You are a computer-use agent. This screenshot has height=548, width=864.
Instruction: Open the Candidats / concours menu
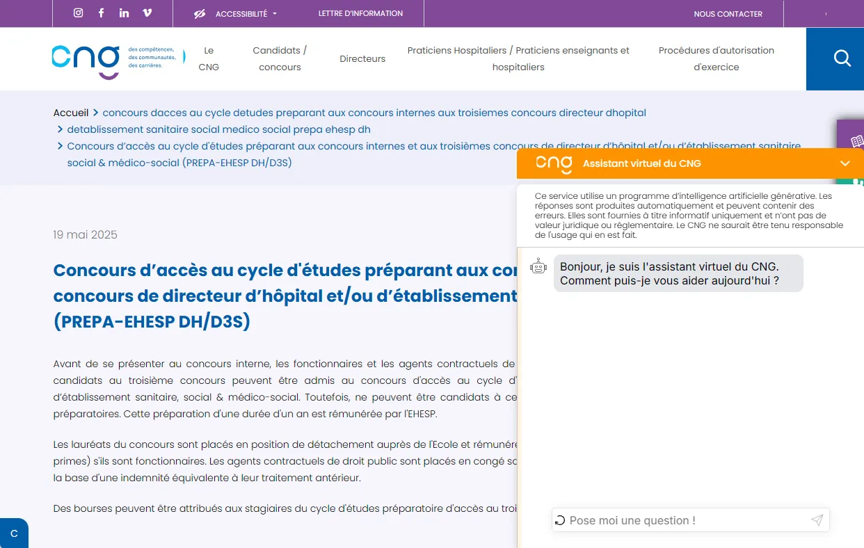(x=280, y=58)
